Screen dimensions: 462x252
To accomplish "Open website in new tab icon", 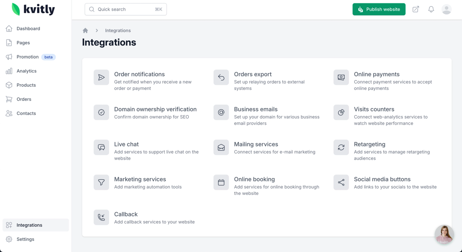I will click(416, 9).
